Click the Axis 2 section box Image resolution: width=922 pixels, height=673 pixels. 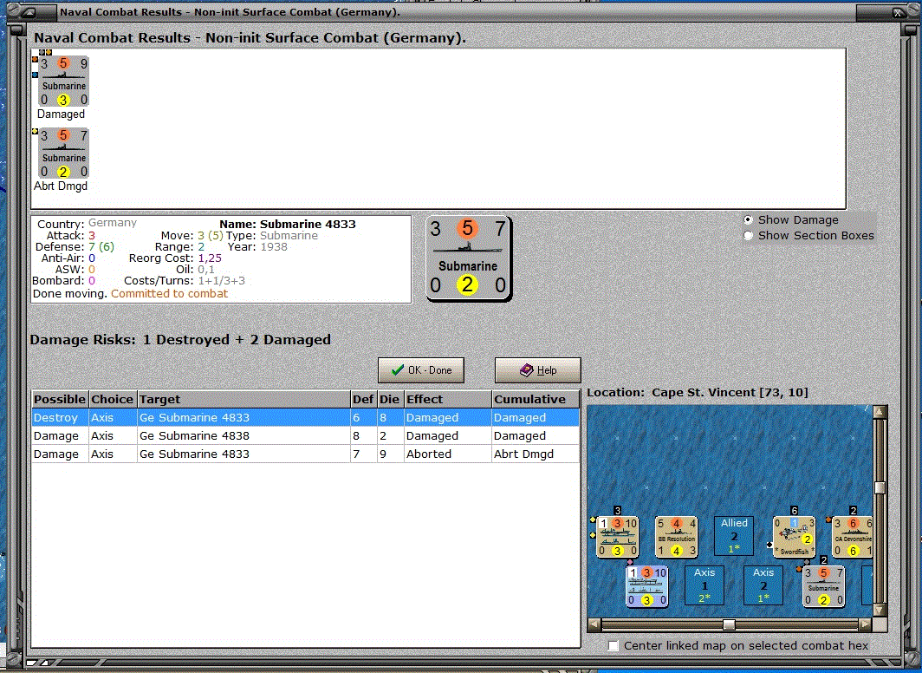coord(763,585)
